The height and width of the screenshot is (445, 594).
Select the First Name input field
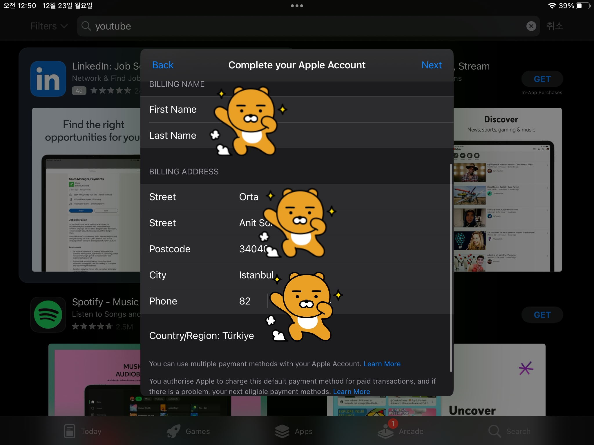click(x=297, y=110)
